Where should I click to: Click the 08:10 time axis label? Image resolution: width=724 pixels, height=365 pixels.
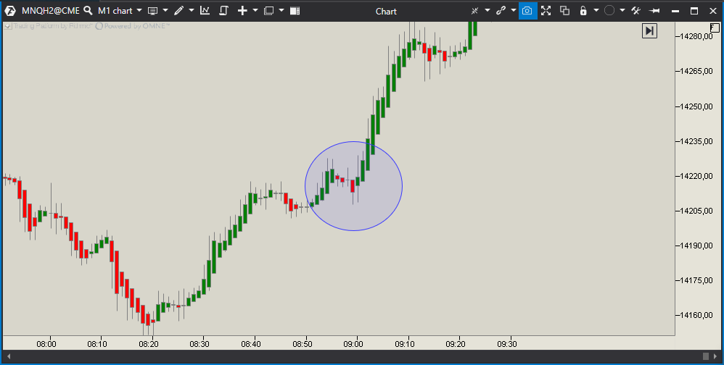click(97, 344)
